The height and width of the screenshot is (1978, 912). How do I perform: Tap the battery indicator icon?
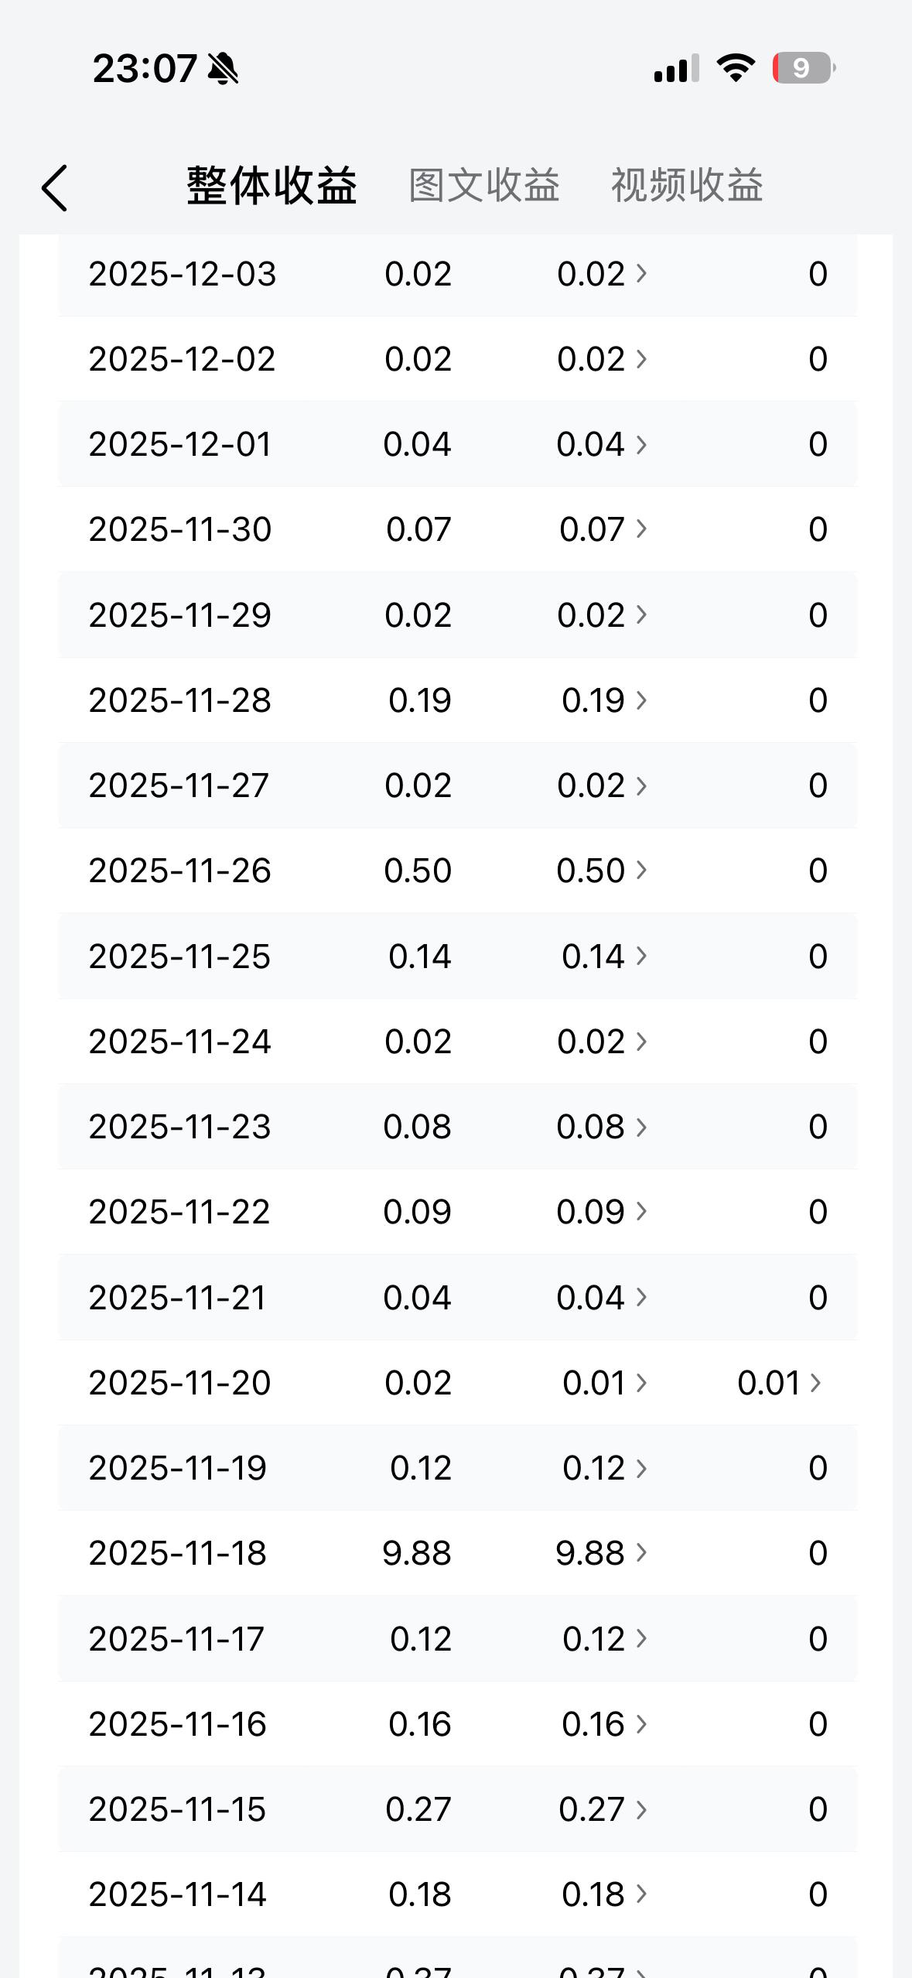point(804,68)
